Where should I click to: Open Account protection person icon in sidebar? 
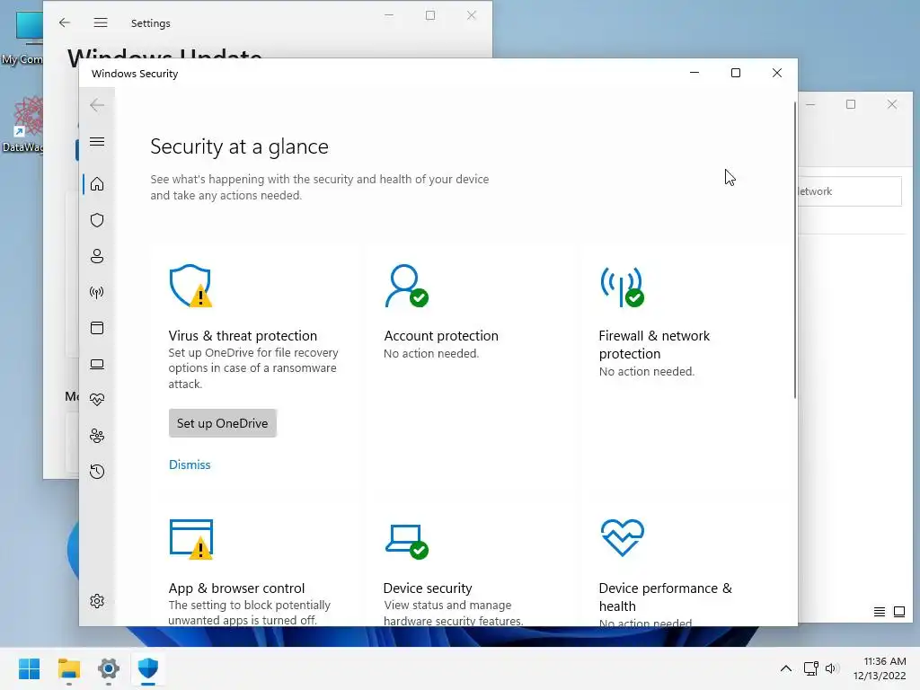tap(97, 256)
